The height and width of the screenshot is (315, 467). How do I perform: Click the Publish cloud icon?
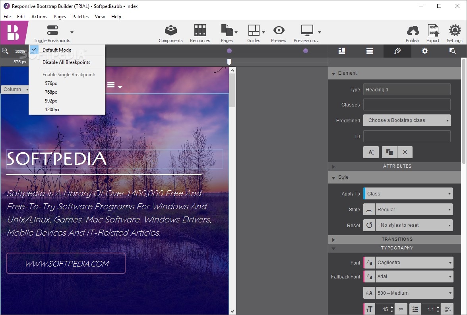coord(413,30)
